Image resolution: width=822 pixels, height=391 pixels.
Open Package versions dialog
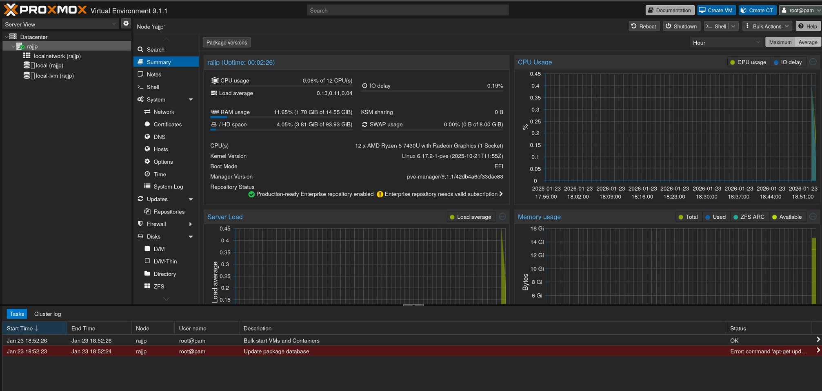(227, 42)
